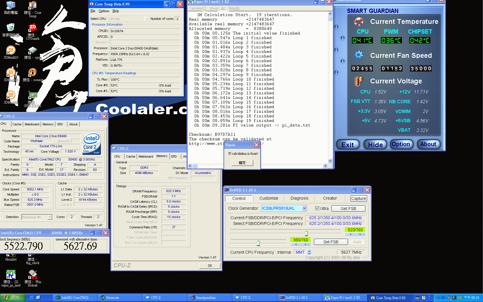The image size is (483, 302).
Task: Open the Creator tab in SetFSB
Action: 330,198
